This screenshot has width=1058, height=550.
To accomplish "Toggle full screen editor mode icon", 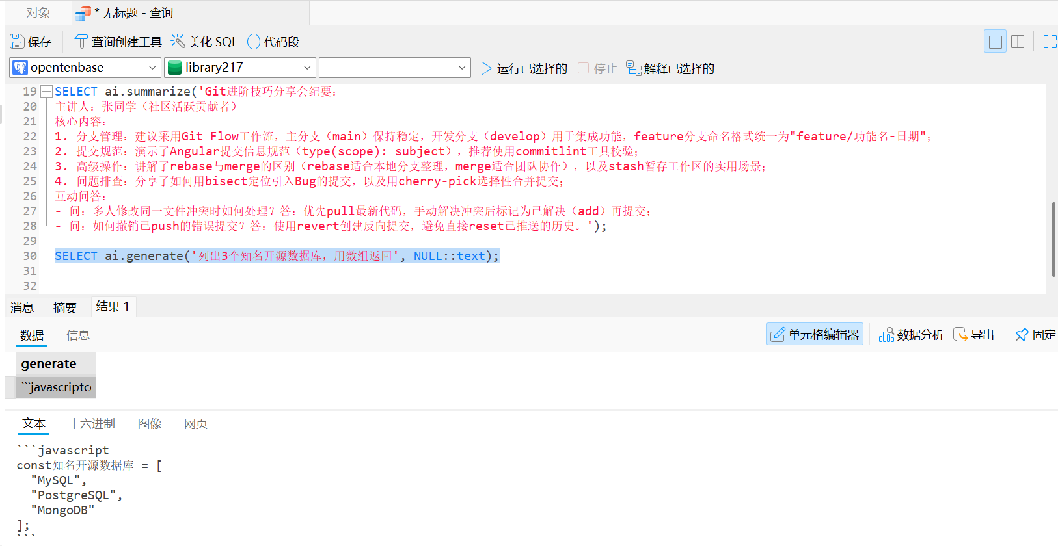I will (1050, 42).
